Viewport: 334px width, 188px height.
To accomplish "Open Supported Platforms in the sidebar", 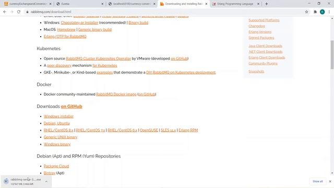I will [x=264, y=20].
